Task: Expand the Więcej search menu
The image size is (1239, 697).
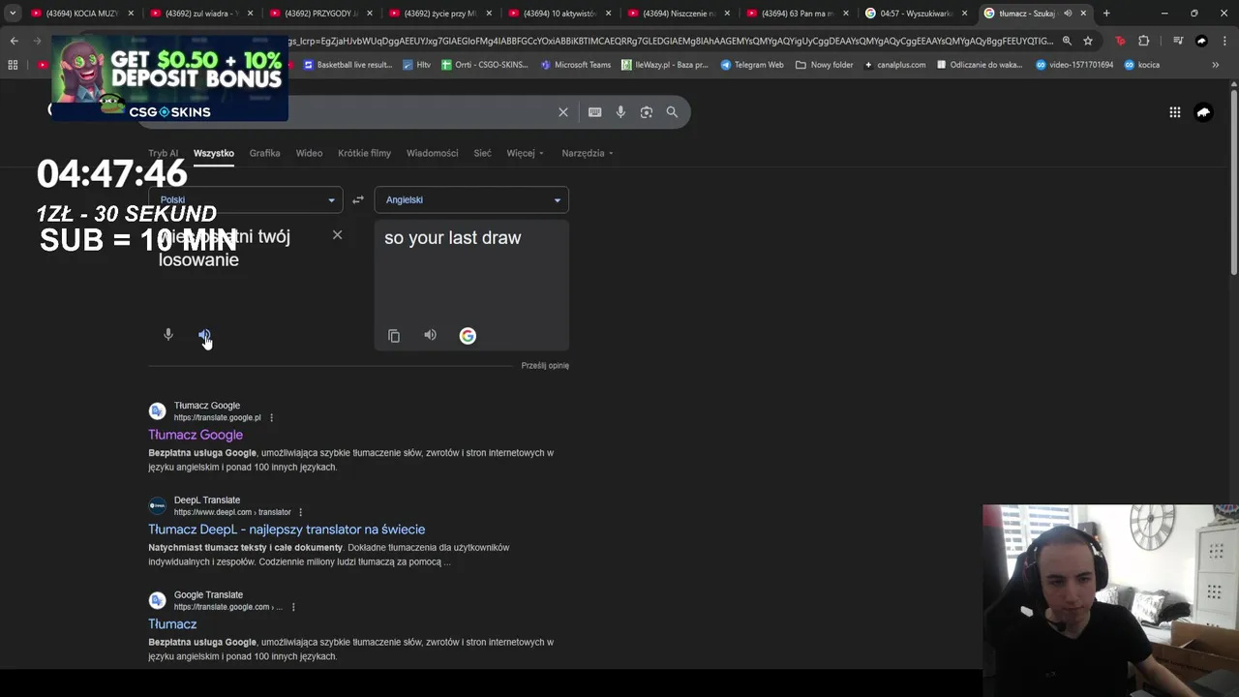Action: tap(526, 153)
